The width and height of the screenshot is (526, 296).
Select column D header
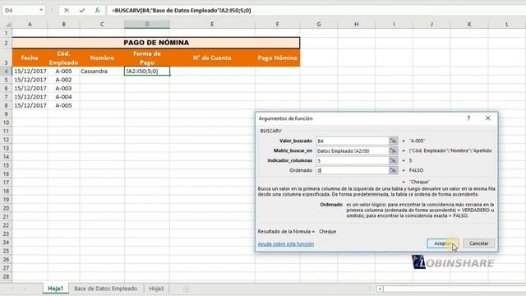(x=147, y=24)
